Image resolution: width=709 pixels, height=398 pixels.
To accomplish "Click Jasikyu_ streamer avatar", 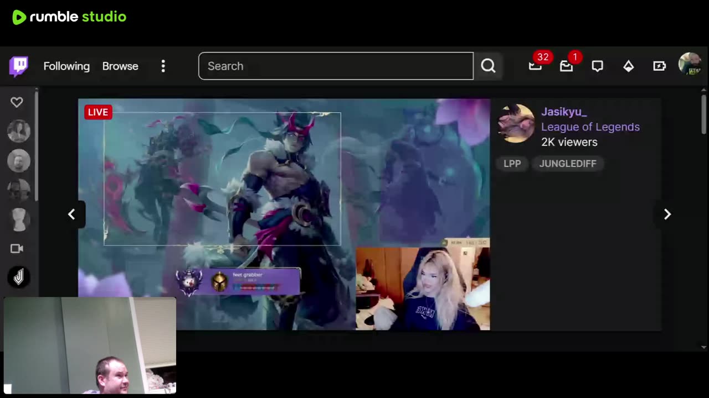I will [x=516, y=123].
